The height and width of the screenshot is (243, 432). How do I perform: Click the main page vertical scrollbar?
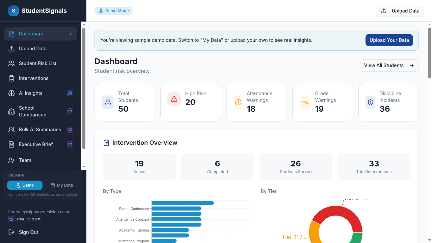tap(430, 53)
